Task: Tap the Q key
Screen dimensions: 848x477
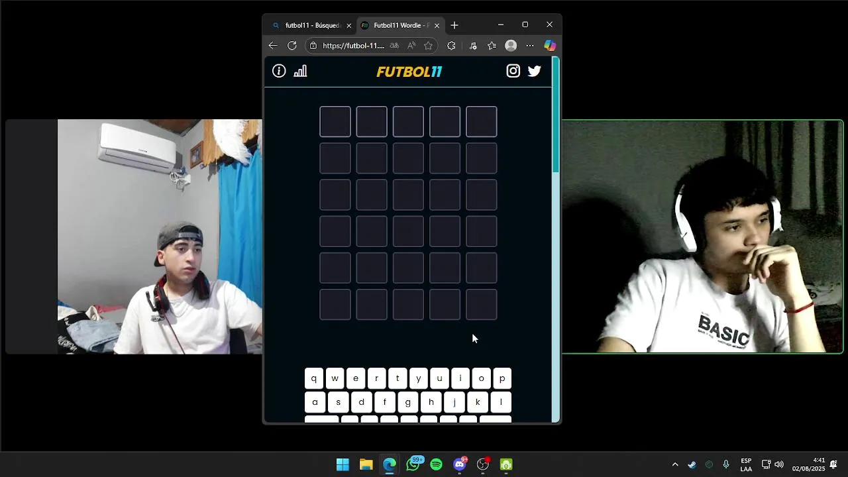Action: tap(314, 378)
